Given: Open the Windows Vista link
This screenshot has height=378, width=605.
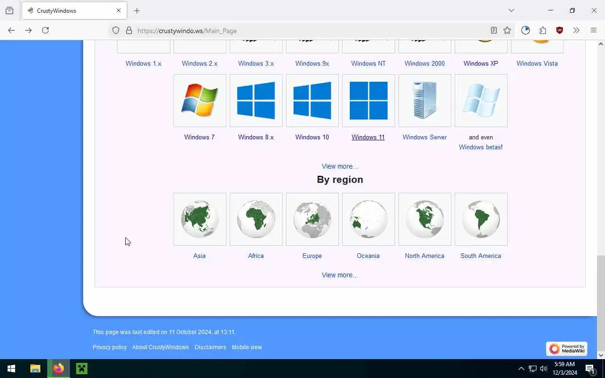Looking at the screenshot, I should 537,63.
